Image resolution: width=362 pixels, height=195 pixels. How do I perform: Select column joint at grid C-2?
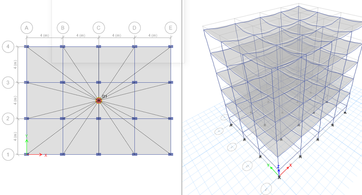click(x=99, y=119)
